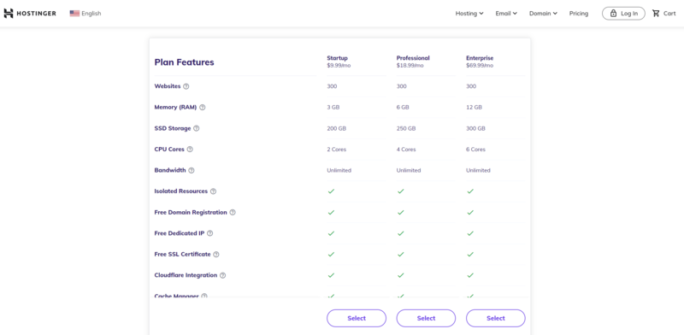Expand the Email menu
The height and width of the screenshot is (335, 684).
pos(506,14)
